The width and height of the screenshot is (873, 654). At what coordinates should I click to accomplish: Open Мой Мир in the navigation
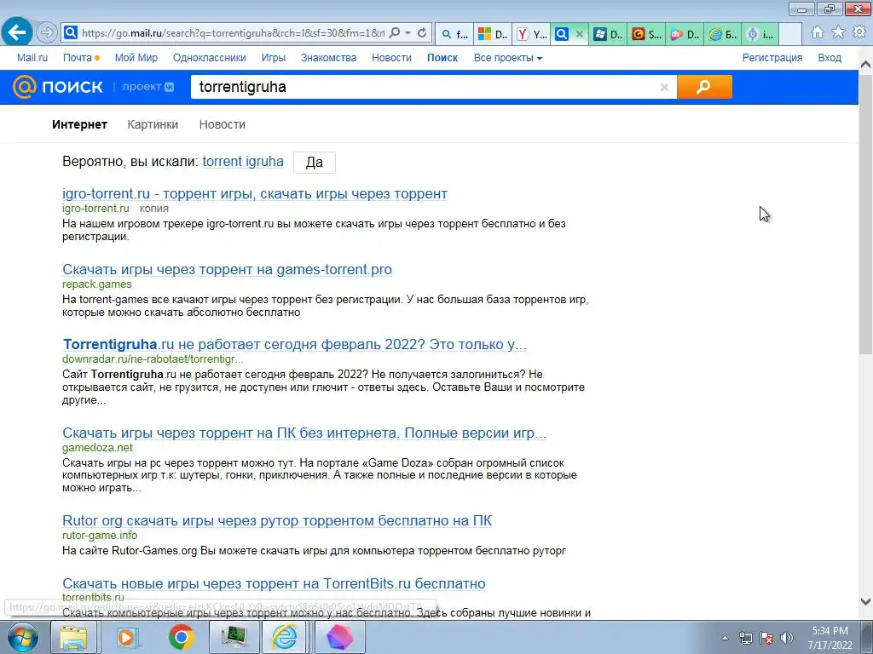(136, 58)
